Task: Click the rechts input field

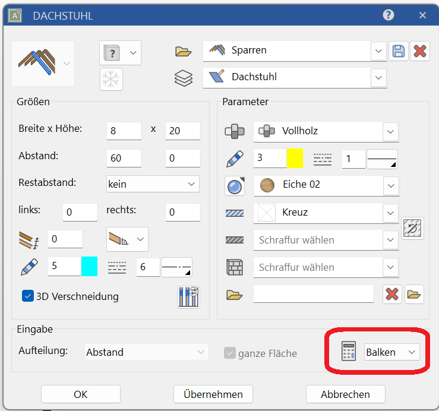Action: point(183,212)
